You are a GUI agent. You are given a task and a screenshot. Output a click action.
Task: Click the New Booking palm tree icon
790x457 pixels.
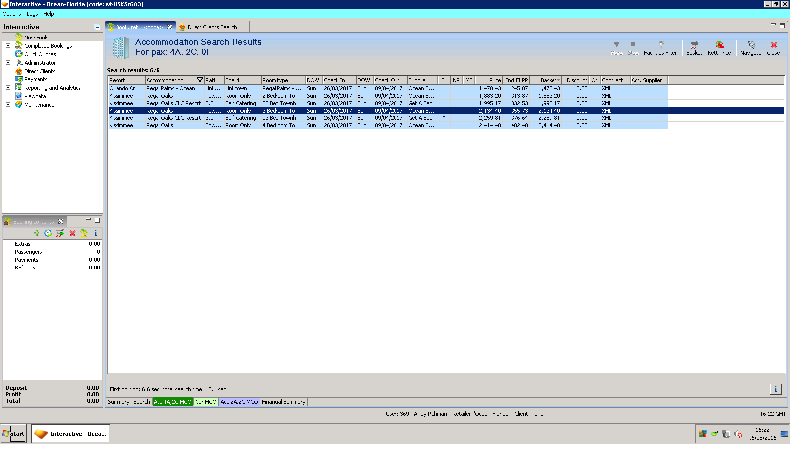click(19, 37)
